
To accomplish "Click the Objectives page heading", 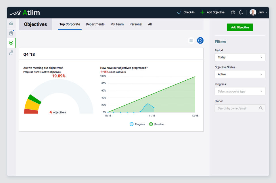I will tap(35, 24).
